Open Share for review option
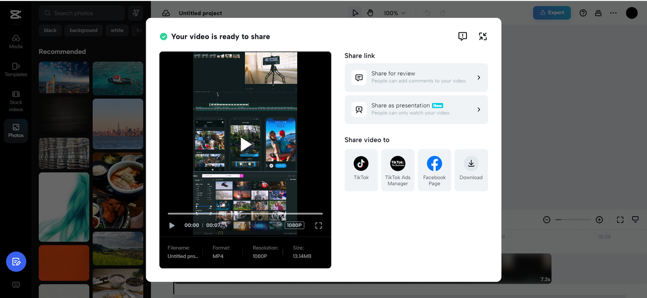Viewport: 647px width, 298px height. (416, 77)
